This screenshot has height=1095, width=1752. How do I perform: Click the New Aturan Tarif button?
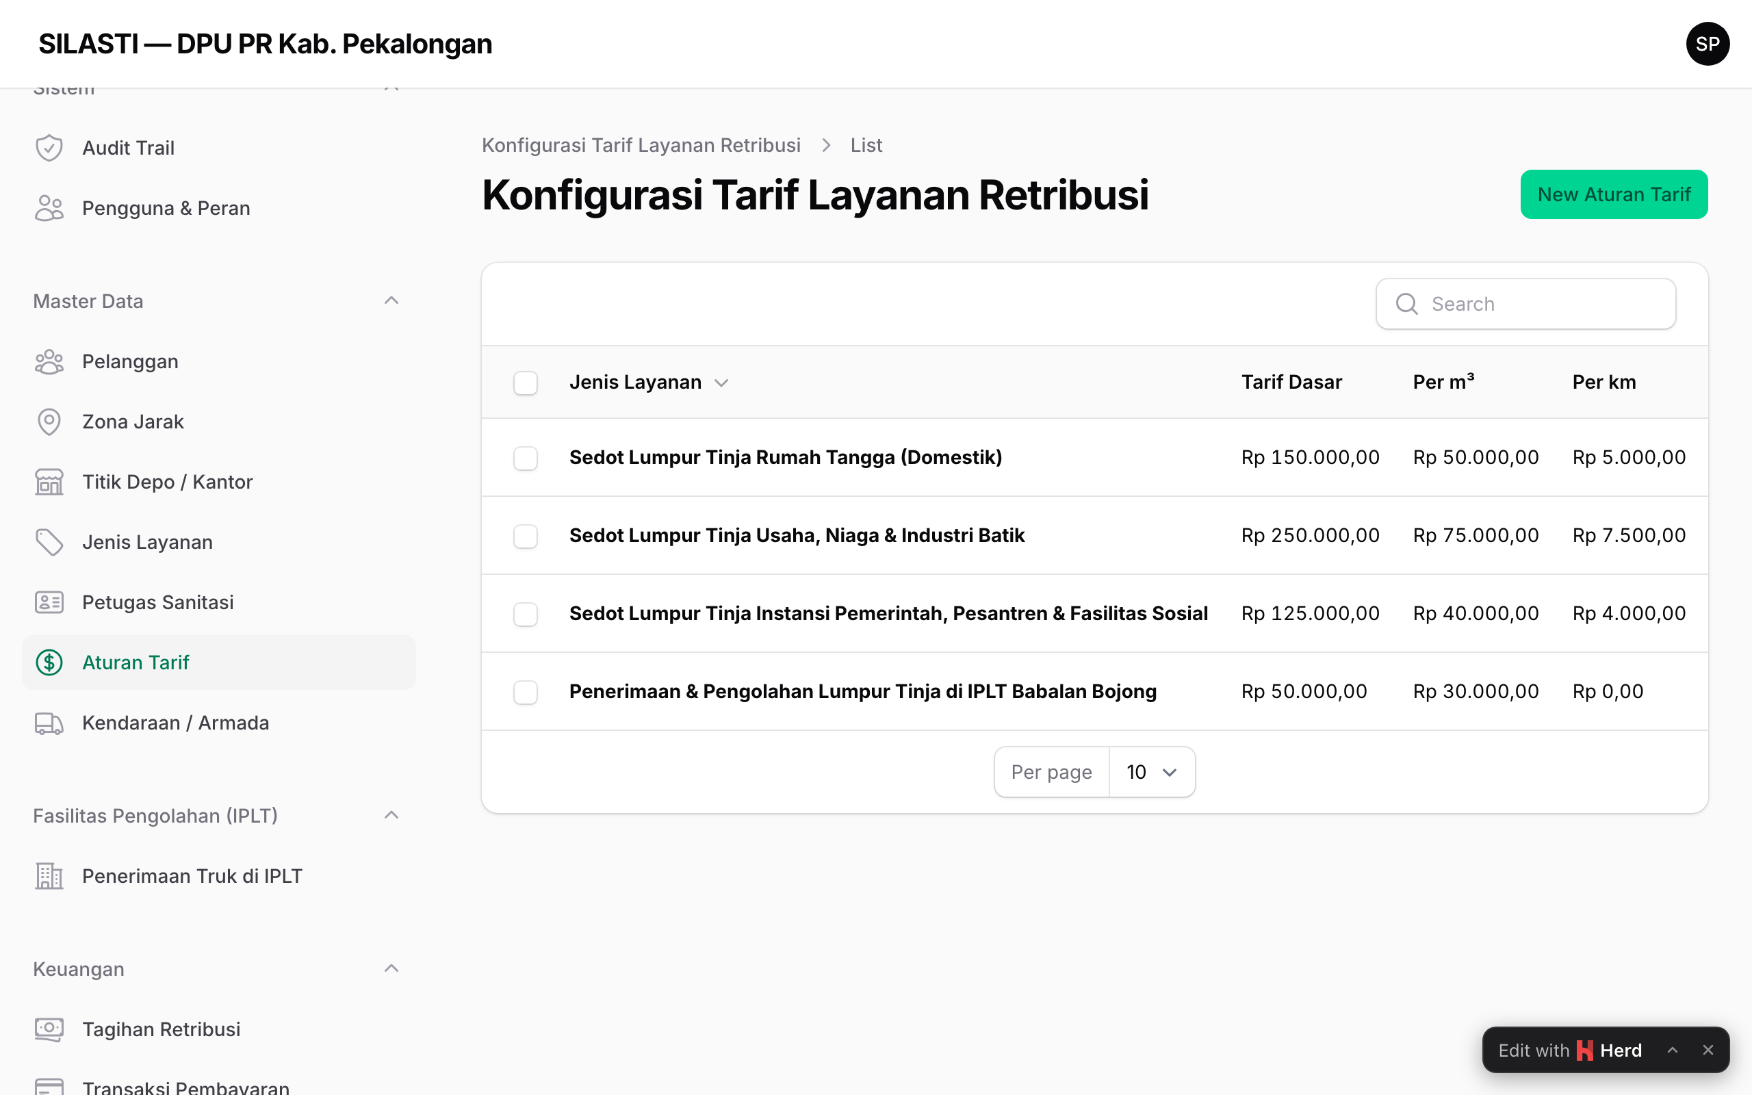pyautogui.click(x=1614, y=194)
